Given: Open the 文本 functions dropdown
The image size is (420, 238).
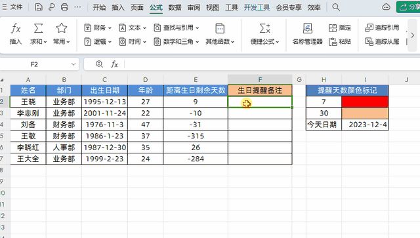Looking at the screenshot, I should (133, 28).
